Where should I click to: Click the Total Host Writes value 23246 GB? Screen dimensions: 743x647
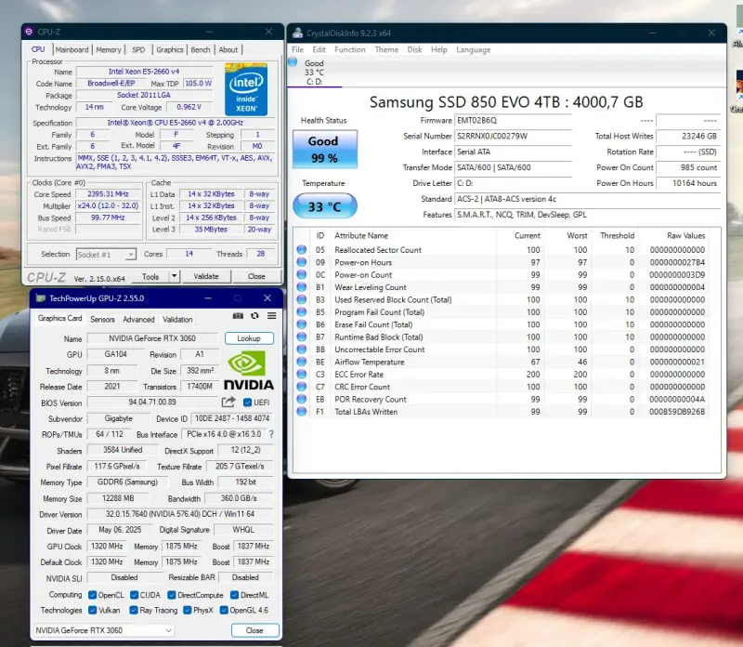point(688,136)
